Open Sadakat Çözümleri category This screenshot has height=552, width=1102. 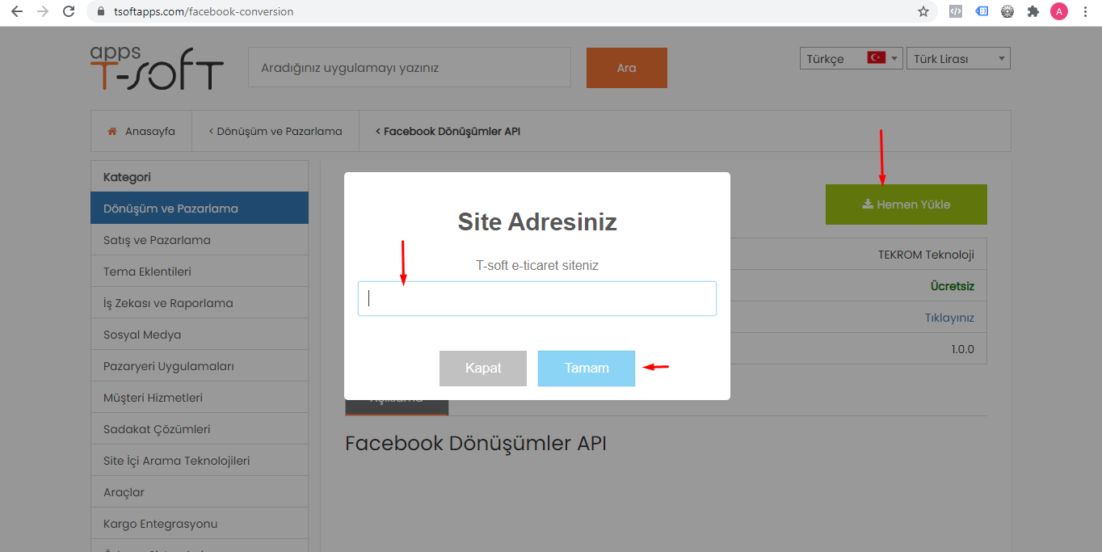[x=200, y=429]
